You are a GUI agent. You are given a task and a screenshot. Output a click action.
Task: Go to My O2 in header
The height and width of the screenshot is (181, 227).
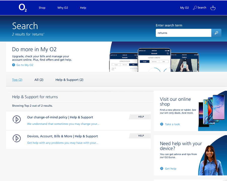click(184, 8)
